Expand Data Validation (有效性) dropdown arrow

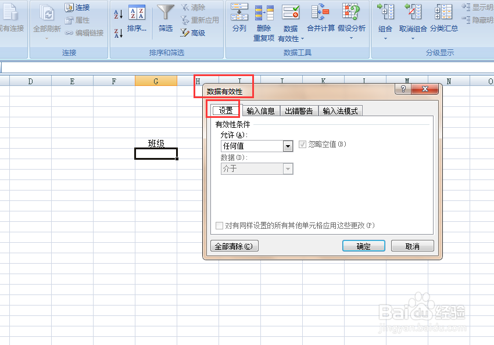[302, 39]
